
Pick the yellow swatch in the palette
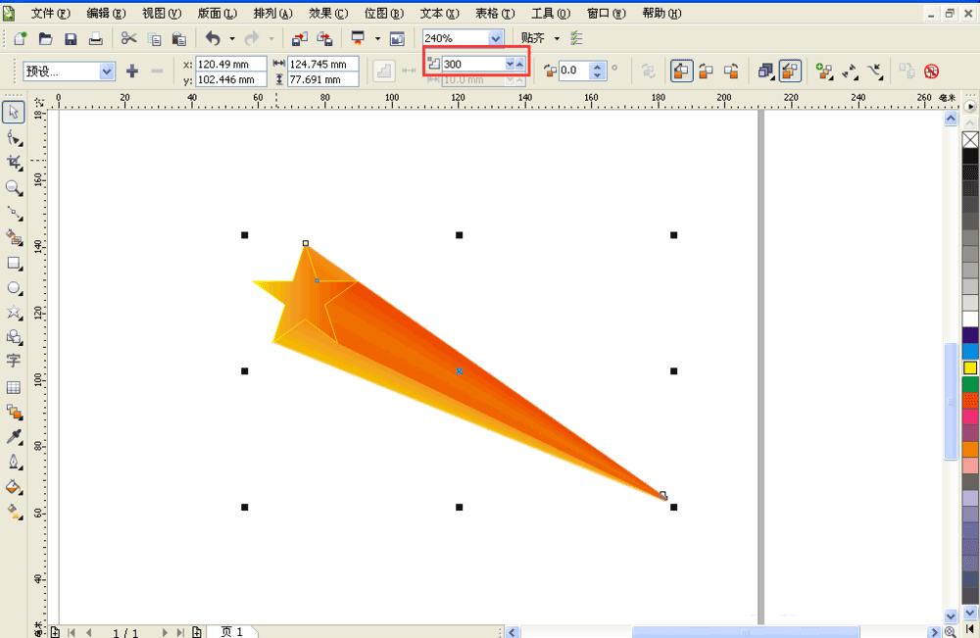coord(970,368)
